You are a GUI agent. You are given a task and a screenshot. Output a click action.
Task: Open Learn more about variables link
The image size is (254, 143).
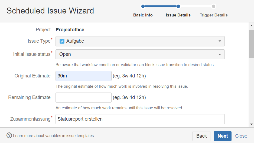point(53,136)
